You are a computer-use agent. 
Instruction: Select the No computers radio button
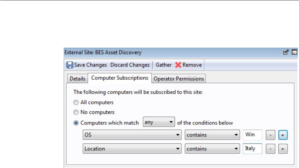pos(76,112)
